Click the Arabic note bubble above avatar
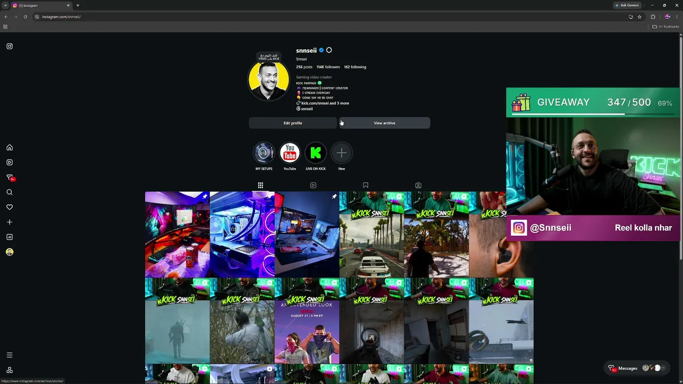This screenshot has width=683, height=384. pos(268,56)
